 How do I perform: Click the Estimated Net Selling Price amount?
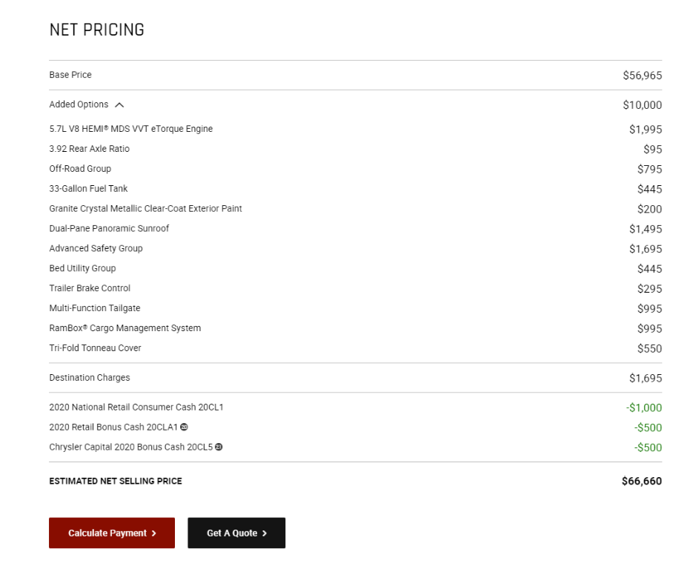pyautogui.click(x=642, y=481)
